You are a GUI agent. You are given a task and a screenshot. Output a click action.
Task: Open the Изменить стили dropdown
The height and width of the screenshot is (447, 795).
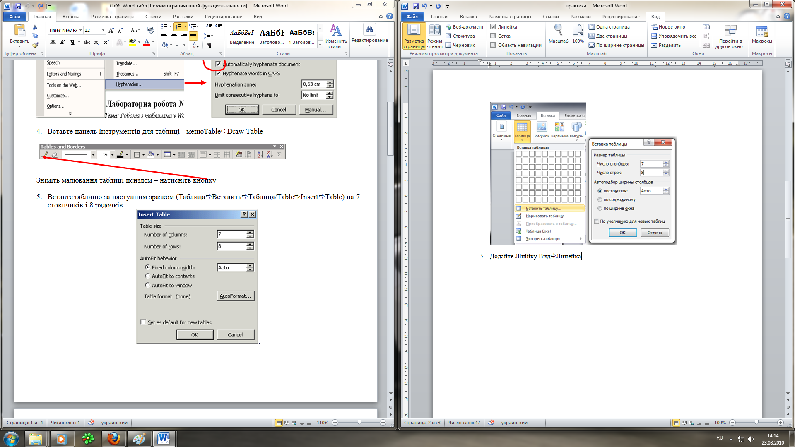336,36
